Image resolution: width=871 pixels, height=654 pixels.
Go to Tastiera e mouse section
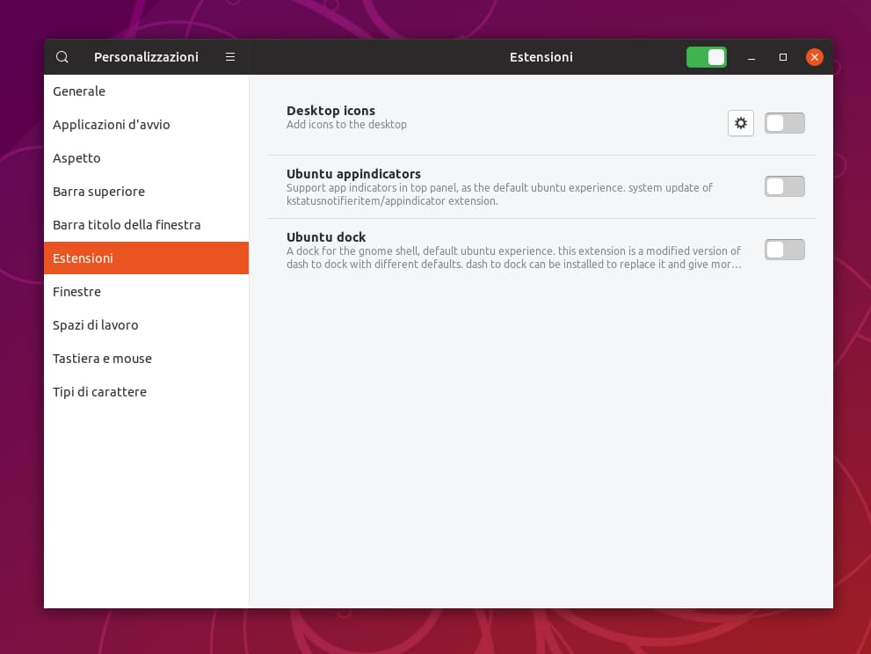pos(146,358)
